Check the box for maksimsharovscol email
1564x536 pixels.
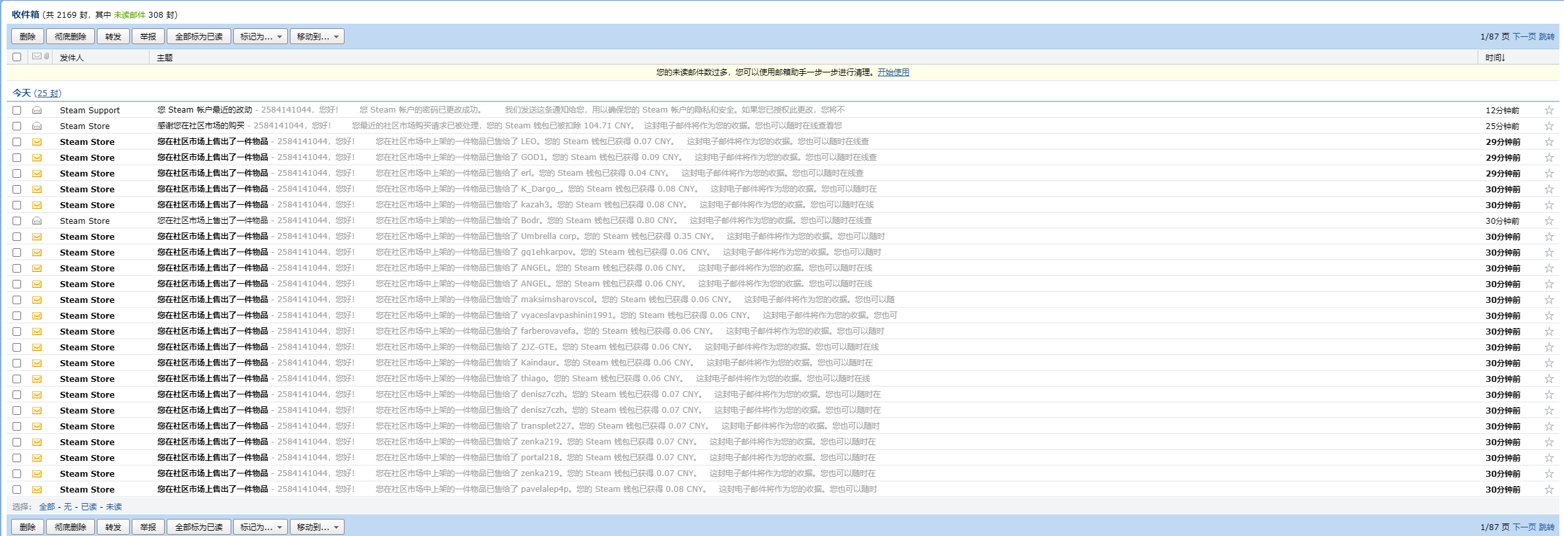[x=17, y=300]
